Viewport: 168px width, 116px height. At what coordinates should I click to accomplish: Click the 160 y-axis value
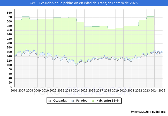9,52
